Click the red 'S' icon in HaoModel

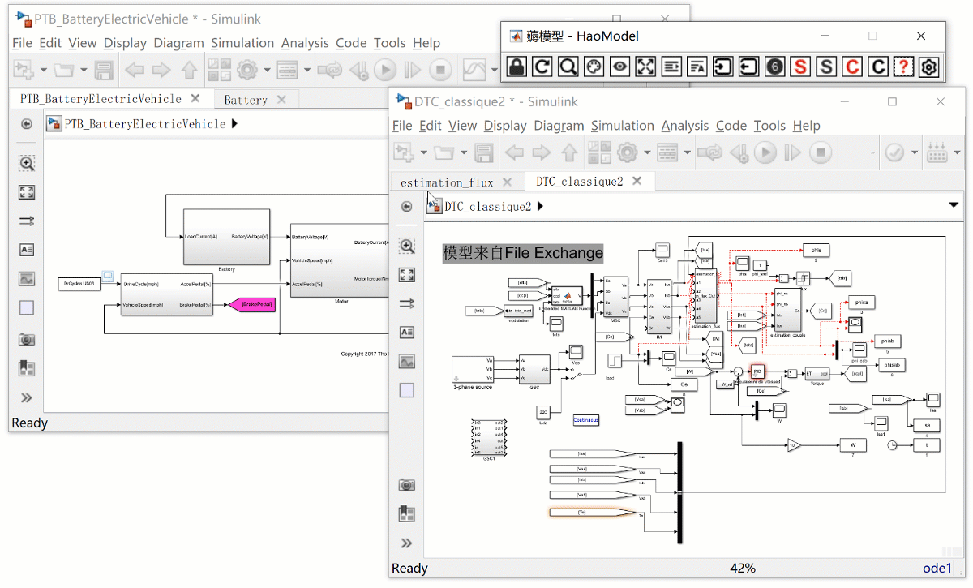(x=800, y=67)
